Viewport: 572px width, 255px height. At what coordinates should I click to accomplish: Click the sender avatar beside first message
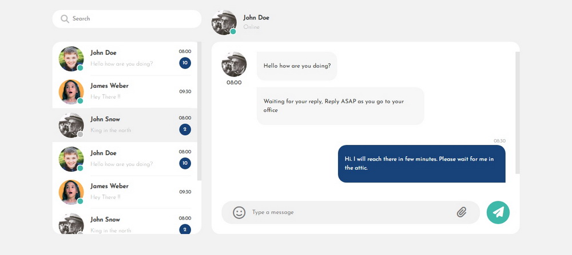234,64
